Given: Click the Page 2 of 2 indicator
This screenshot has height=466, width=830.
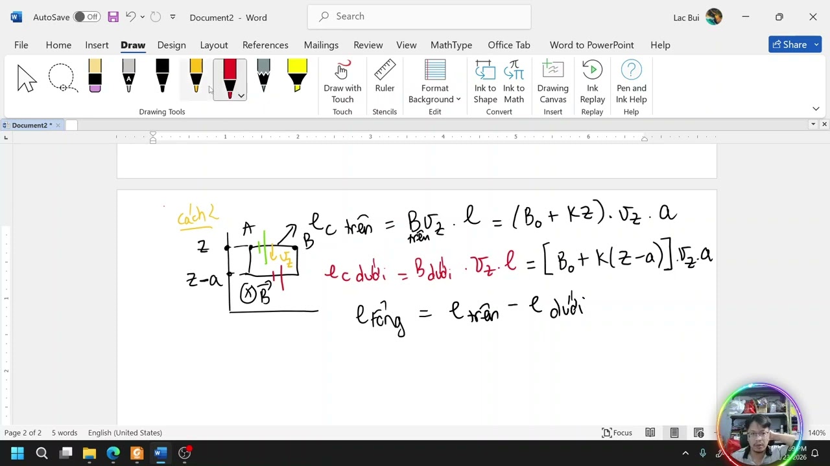Looking at the screenshot, I should click(23, 432).
